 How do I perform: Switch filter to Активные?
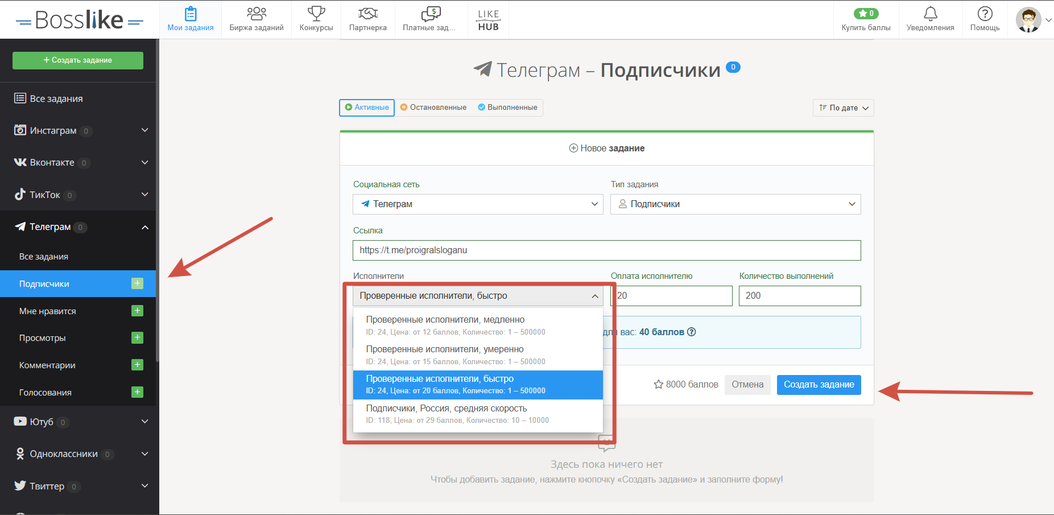pos(367,108)
